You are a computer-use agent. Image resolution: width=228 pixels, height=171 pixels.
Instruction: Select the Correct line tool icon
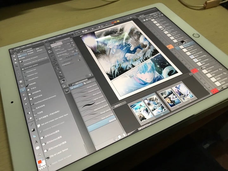39,155
